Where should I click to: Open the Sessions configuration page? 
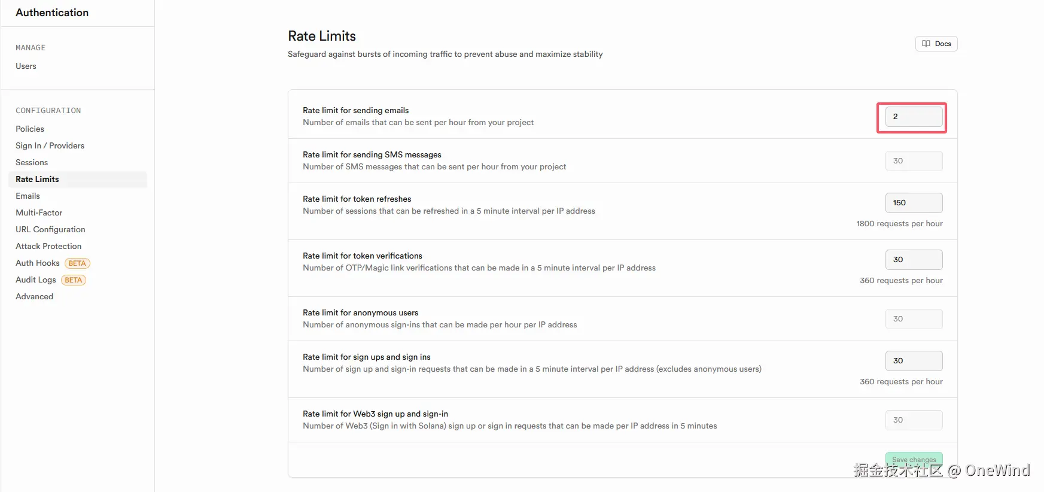tap(32, 163)
